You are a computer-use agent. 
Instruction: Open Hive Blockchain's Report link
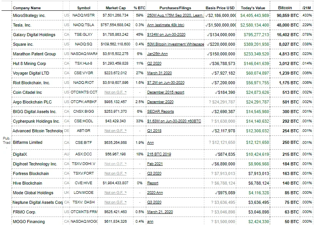click(x=153, y=183)
